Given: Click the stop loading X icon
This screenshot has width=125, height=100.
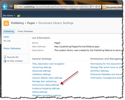Looking at the screenshot, I should point(99,7).
